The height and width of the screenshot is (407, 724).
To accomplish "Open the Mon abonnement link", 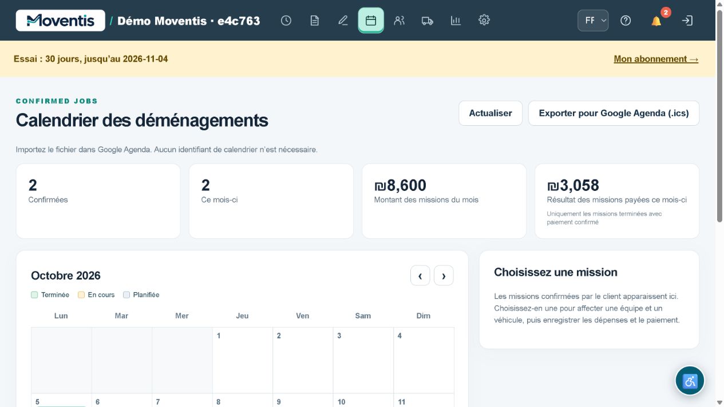I will [656, 59].
